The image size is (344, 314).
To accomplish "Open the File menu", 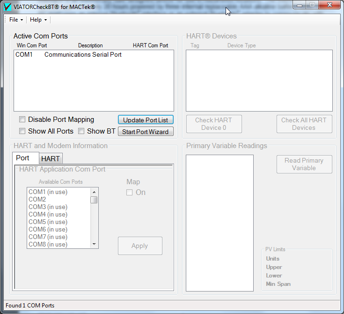I will (16, 20).
